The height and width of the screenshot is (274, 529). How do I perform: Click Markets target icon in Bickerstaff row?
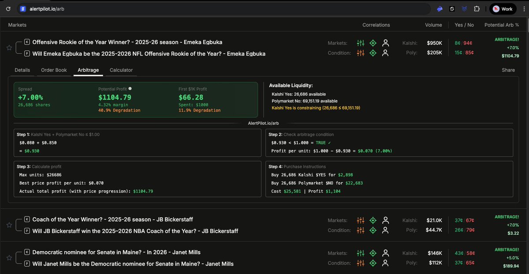click(x=373, y=220)
